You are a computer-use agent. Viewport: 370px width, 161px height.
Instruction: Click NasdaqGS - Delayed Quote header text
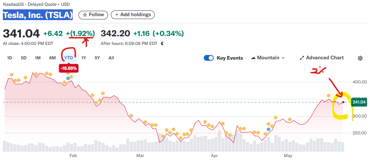pos(36,4)
